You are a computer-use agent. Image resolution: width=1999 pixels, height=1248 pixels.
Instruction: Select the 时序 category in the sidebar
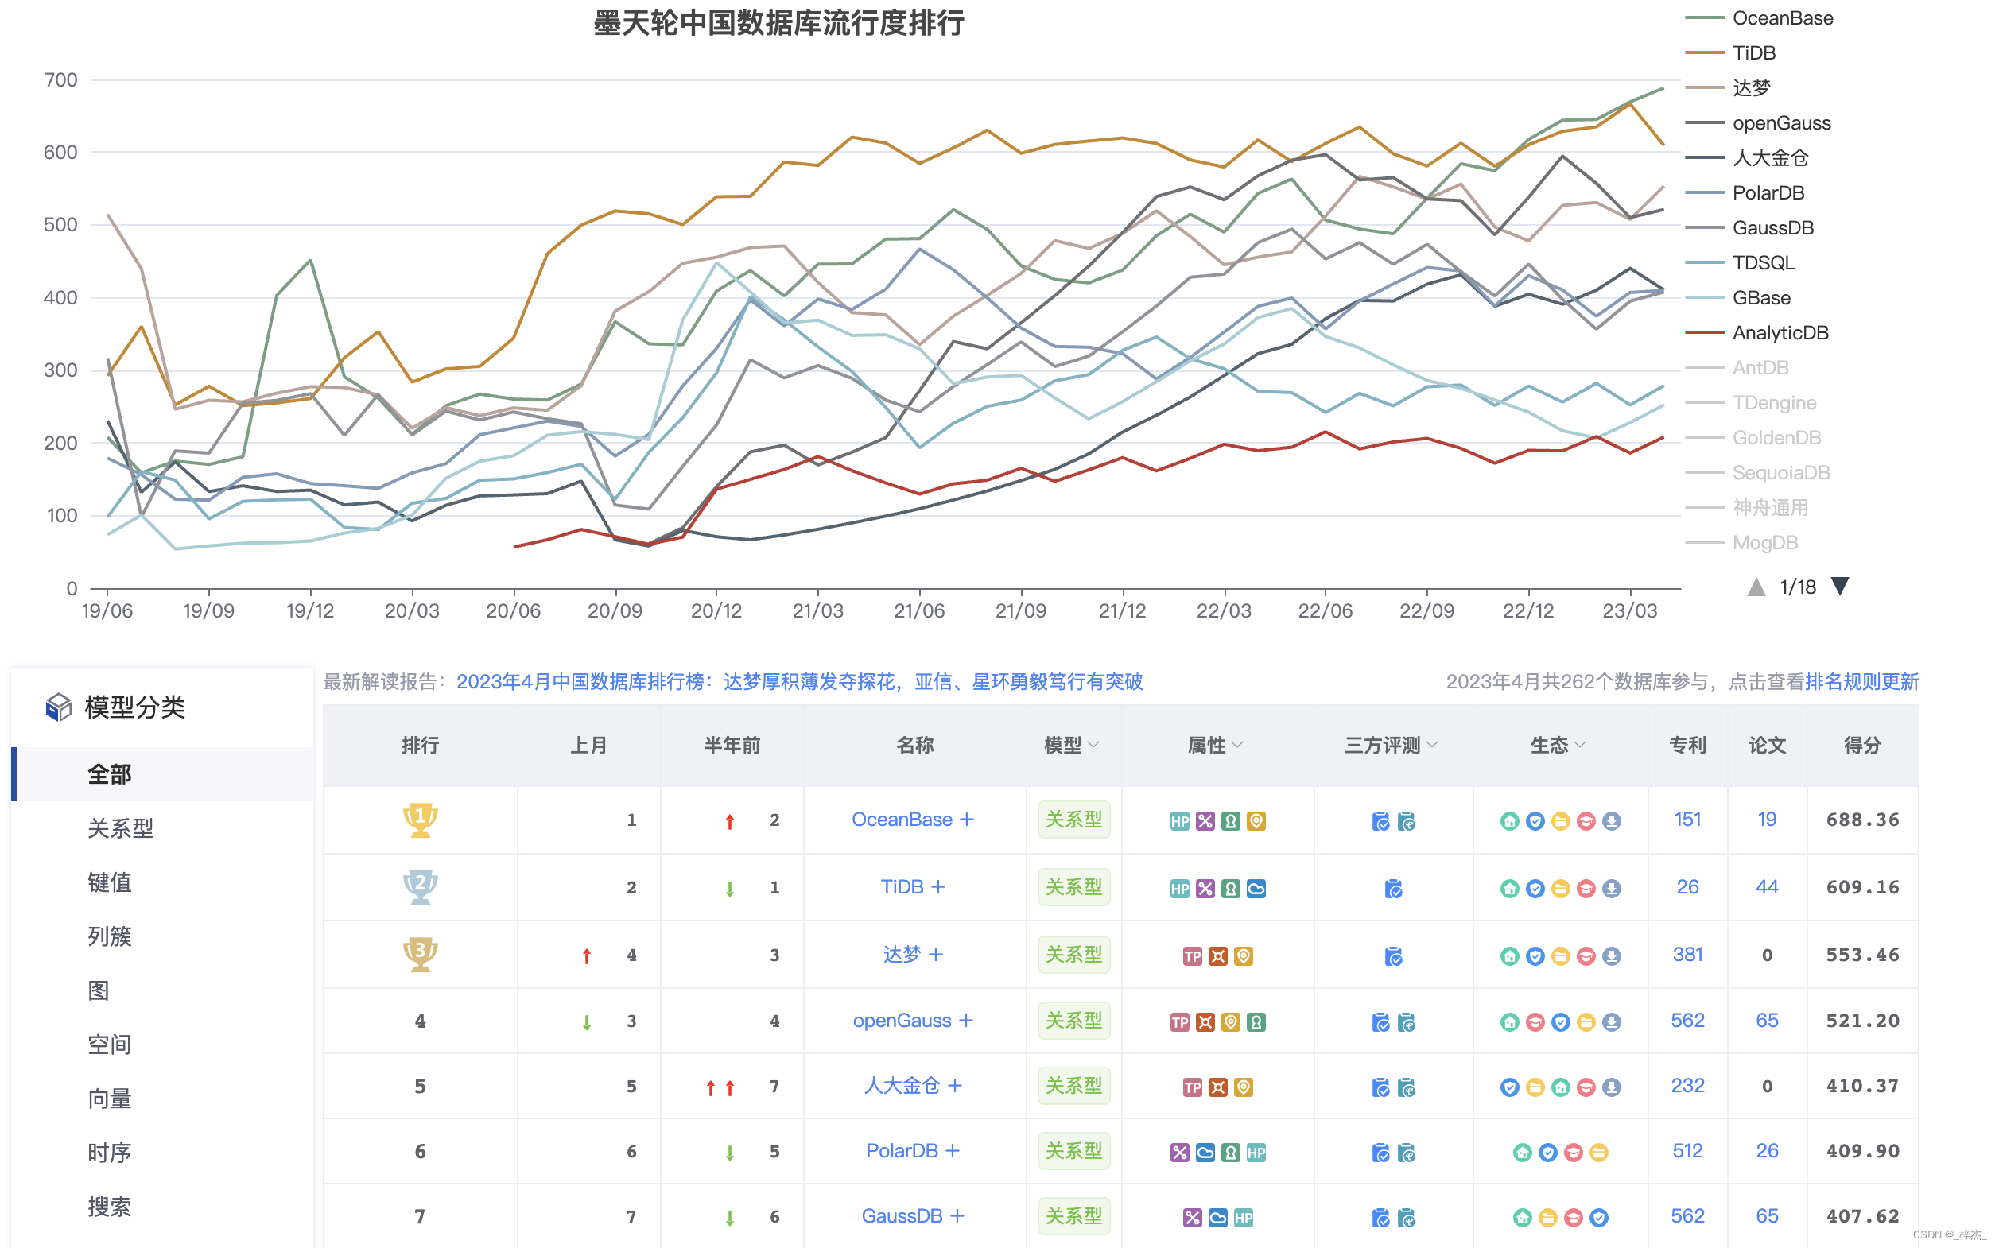[x=110, y=1153]
